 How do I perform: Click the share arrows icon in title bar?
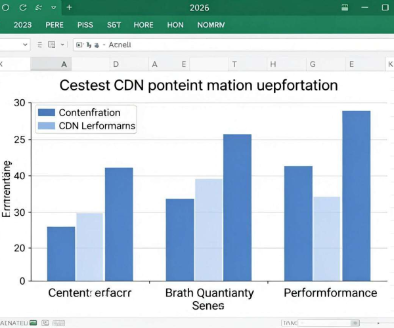click(x=39, y=7)
